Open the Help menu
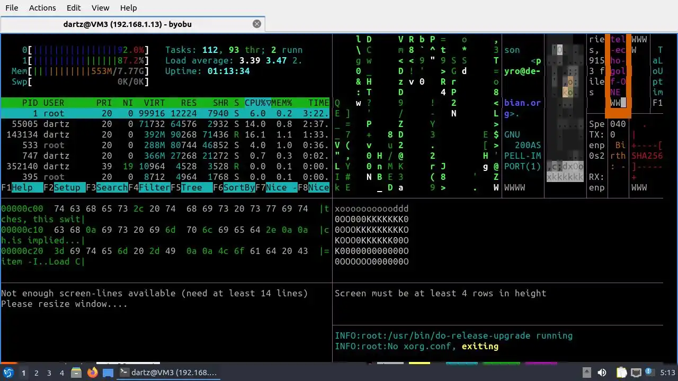Screen dimensions: 678x381 128,8
